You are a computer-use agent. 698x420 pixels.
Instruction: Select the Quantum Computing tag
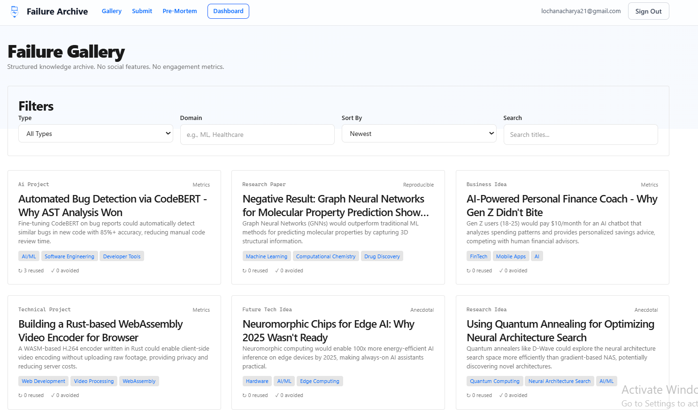[x=495, y=381]
